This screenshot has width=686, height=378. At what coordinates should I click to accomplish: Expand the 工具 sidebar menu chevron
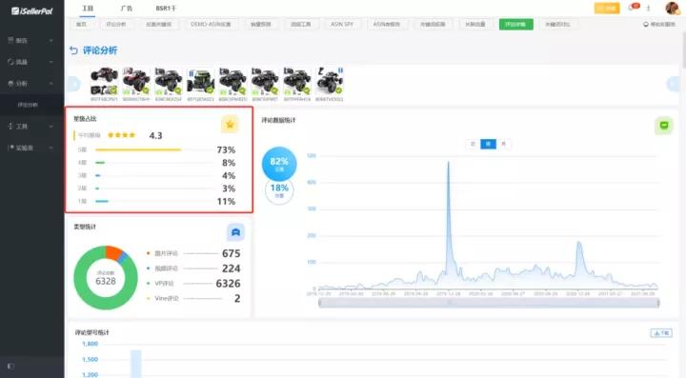tap(51, 127)
